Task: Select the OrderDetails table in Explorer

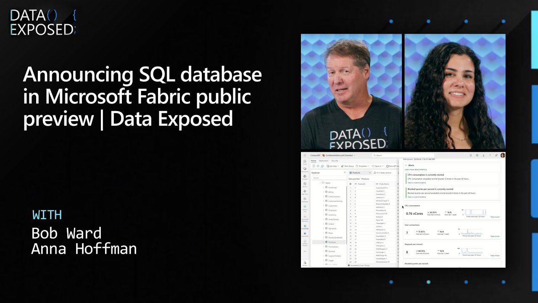Action: pos(334,219)
